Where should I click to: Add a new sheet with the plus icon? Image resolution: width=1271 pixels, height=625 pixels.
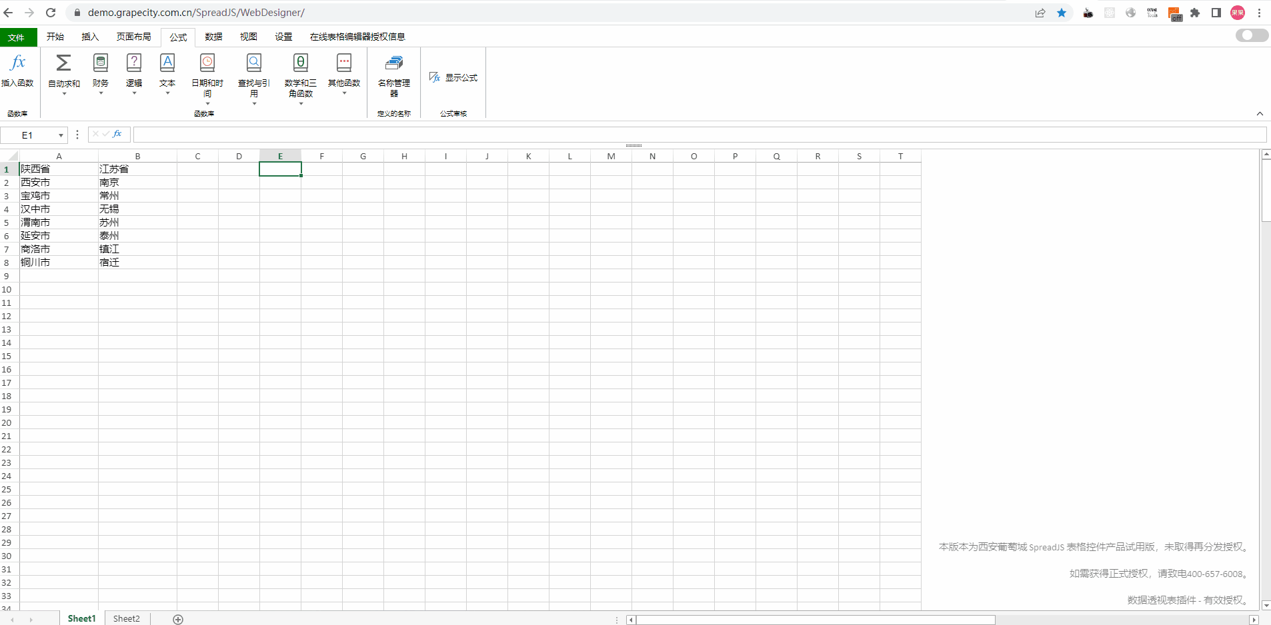click(178, 619)
